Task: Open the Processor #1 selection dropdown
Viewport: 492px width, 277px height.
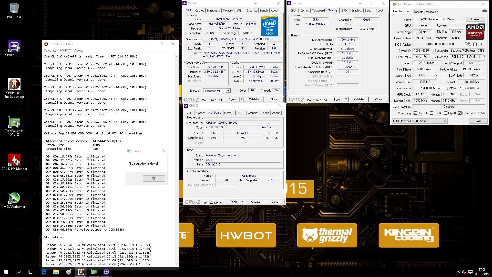Action: coord(217,91)
